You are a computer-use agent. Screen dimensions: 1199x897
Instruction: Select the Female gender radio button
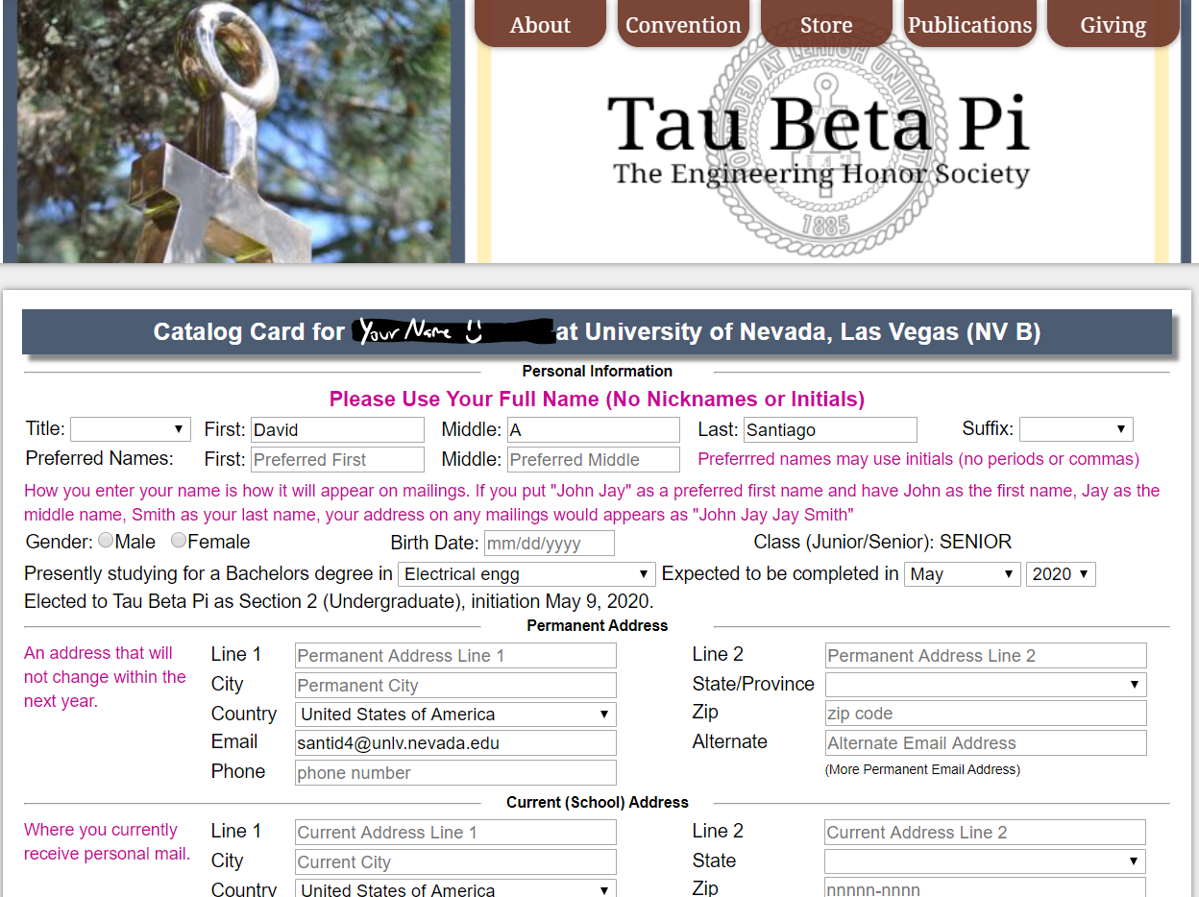(179, 541)
